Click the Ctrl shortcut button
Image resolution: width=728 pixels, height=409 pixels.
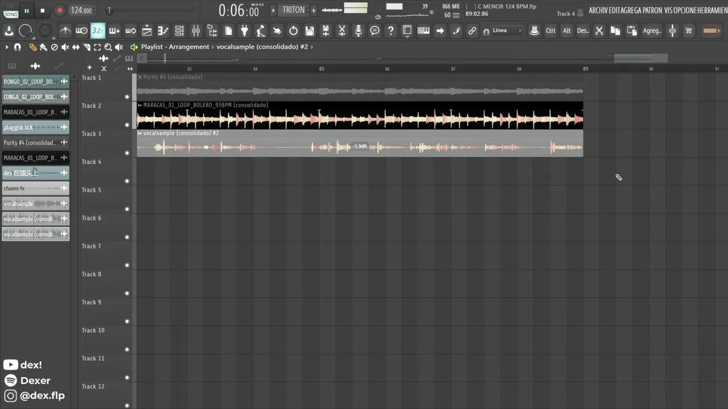(x=551, y=31)
